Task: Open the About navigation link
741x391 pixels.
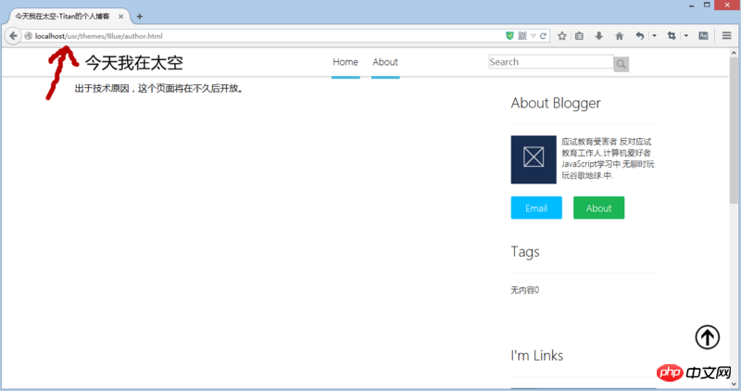Action: click(x=385, y=62)
